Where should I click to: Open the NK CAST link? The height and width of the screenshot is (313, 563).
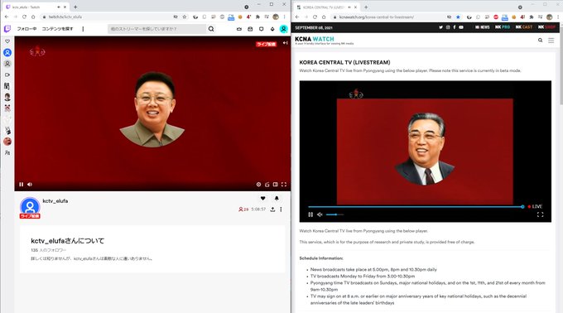click(x=524, y=27)
